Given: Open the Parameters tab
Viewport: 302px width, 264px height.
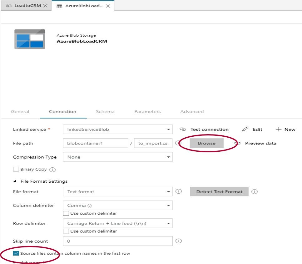Looking at the screenshot, I should (x=147, y=111).
